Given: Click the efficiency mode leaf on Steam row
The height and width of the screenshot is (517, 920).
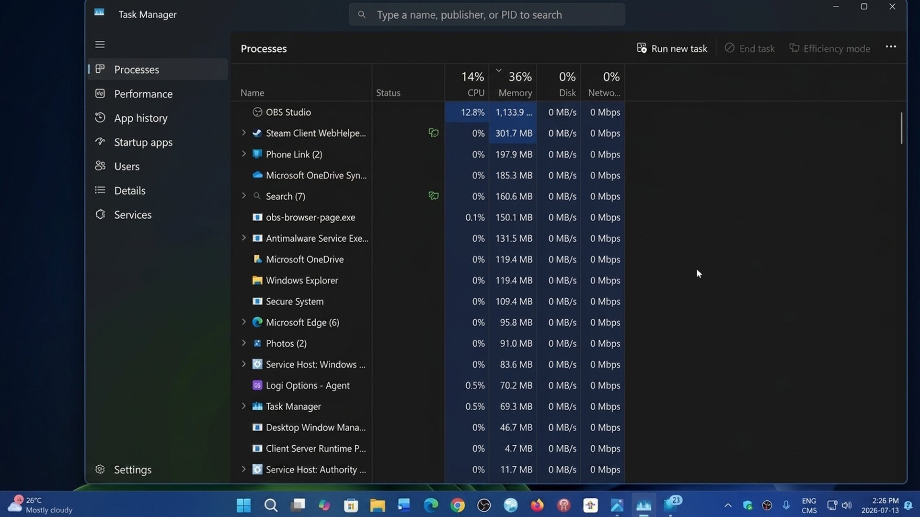Looking at the screenshot, I should 433,133.
